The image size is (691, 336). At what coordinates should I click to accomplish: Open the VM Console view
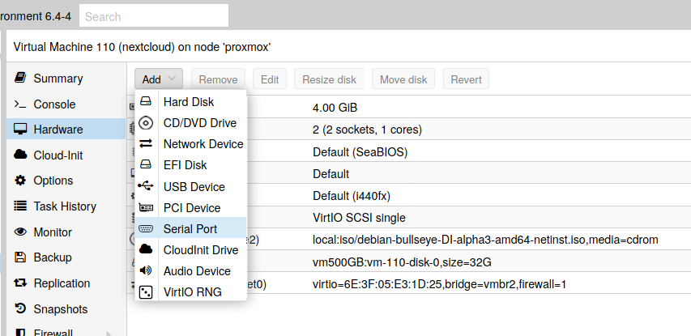pyautogui.click(x=54, y=104)
